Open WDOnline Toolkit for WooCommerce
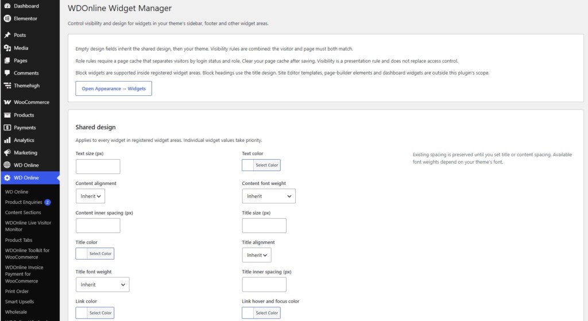588x321 pixels. tap(27, 254)
